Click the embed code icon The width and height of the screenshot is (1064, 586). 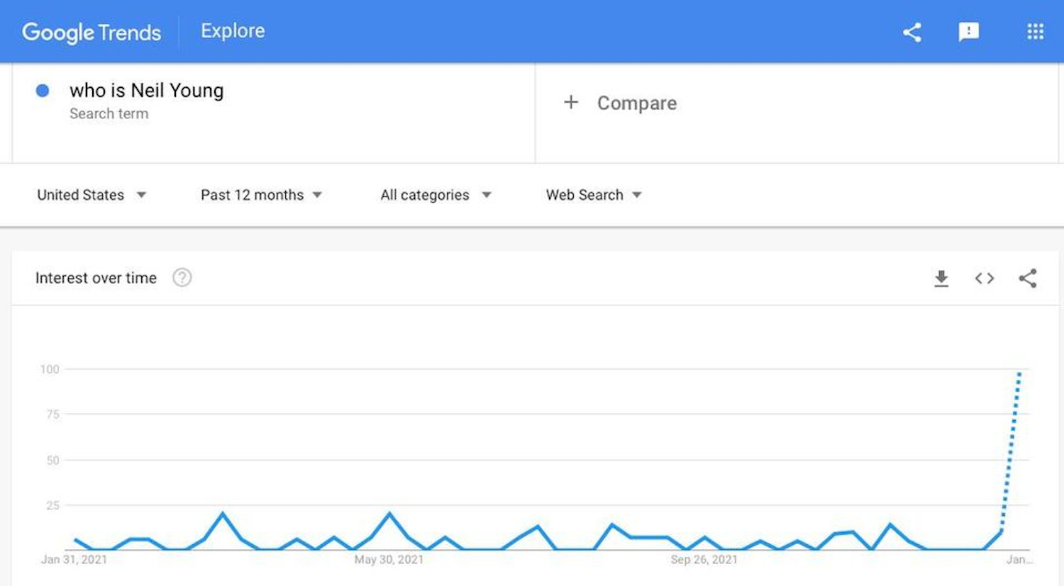tap(984, 278)
